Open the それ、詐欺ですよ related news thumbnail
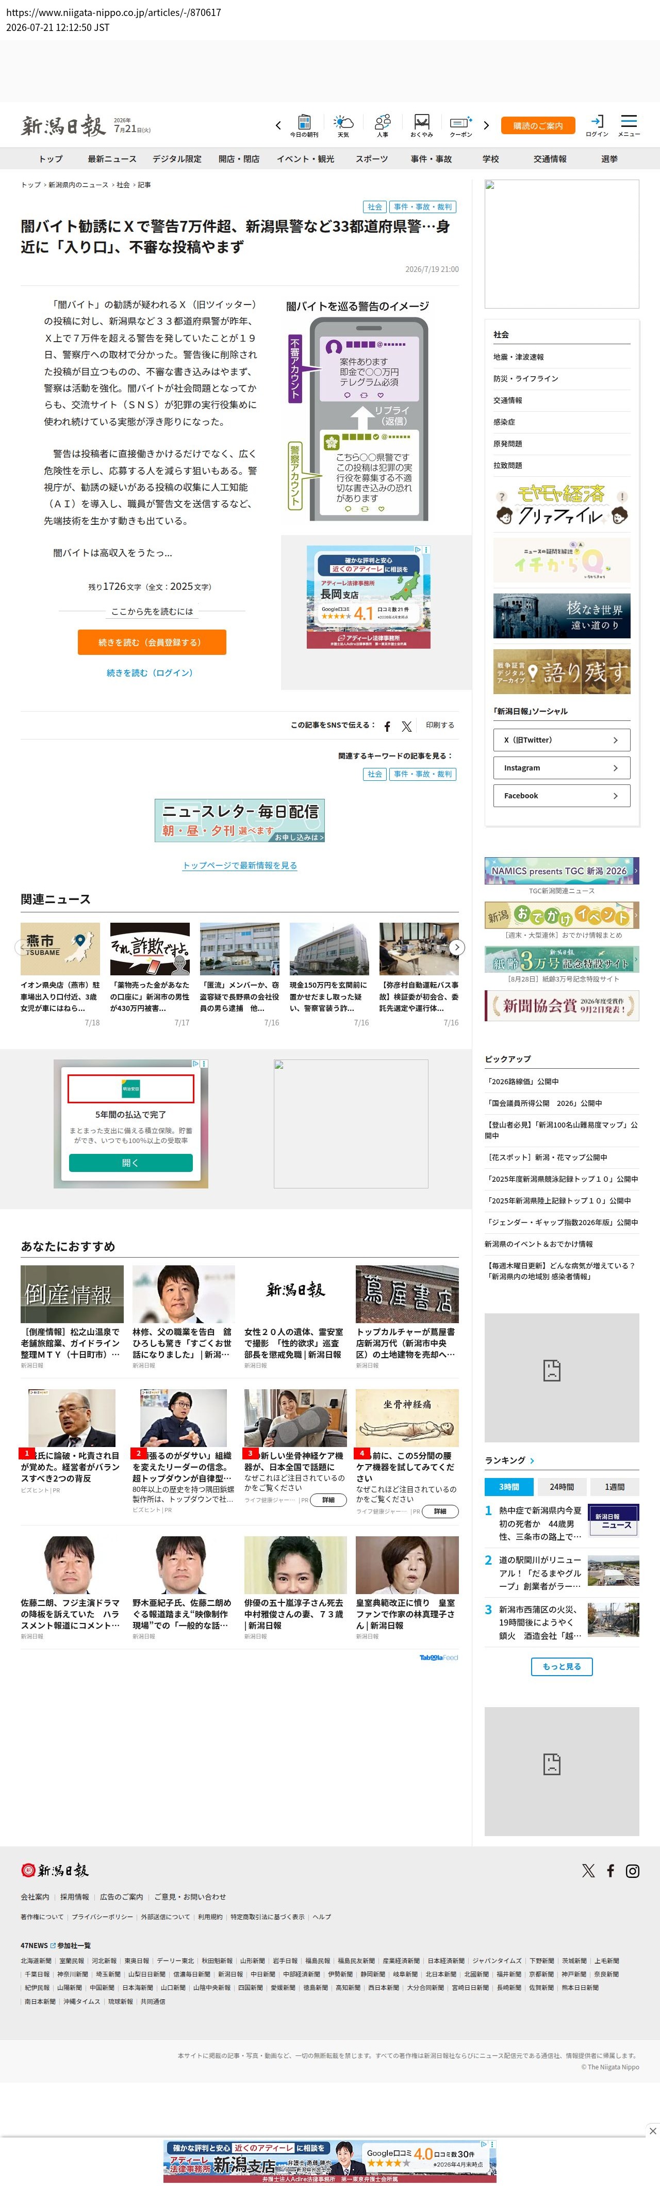This screenshot has width=660, height=2186. click(150, 949)
